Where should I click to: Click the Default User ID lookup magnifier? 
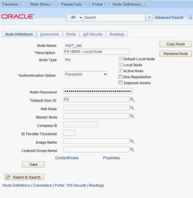132,99
